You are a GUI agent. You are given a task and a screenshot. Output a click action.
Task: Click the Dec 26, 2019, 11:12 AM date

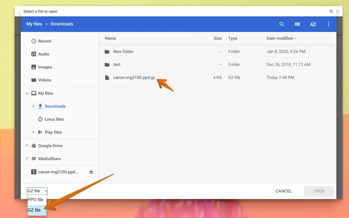pyautogui.click(x=289, y=64)
